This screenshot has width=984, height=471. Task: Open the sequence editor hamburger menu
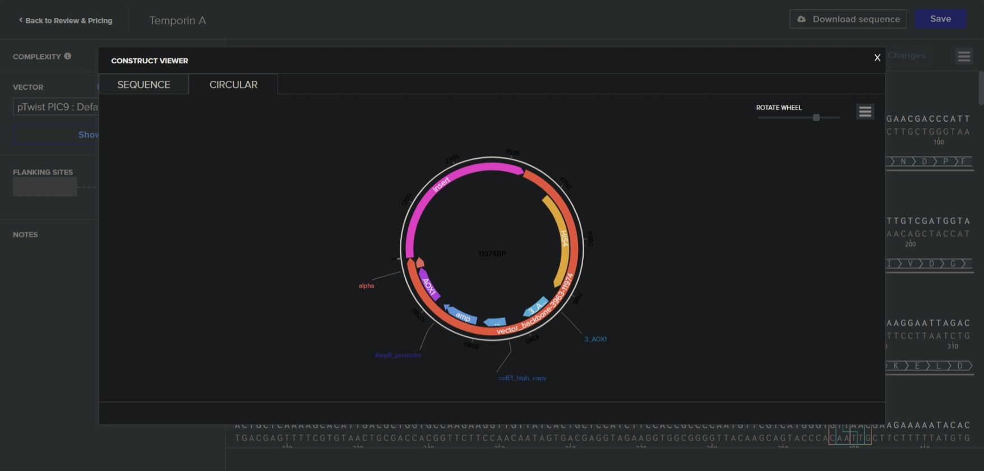[x=963, y=56]
